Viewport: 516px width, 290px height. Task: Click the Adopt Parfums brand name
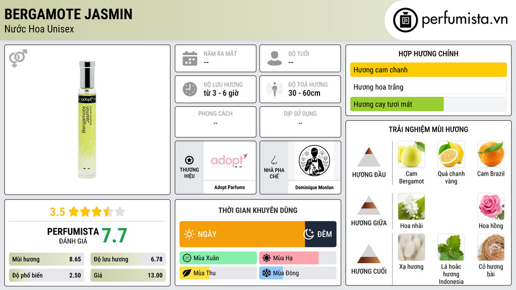click(230, 187)
